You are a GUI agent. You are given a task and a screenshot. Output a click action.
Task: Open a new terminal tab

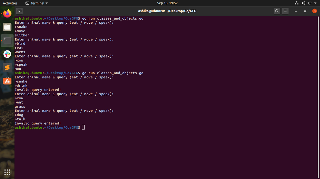[19, 11]
